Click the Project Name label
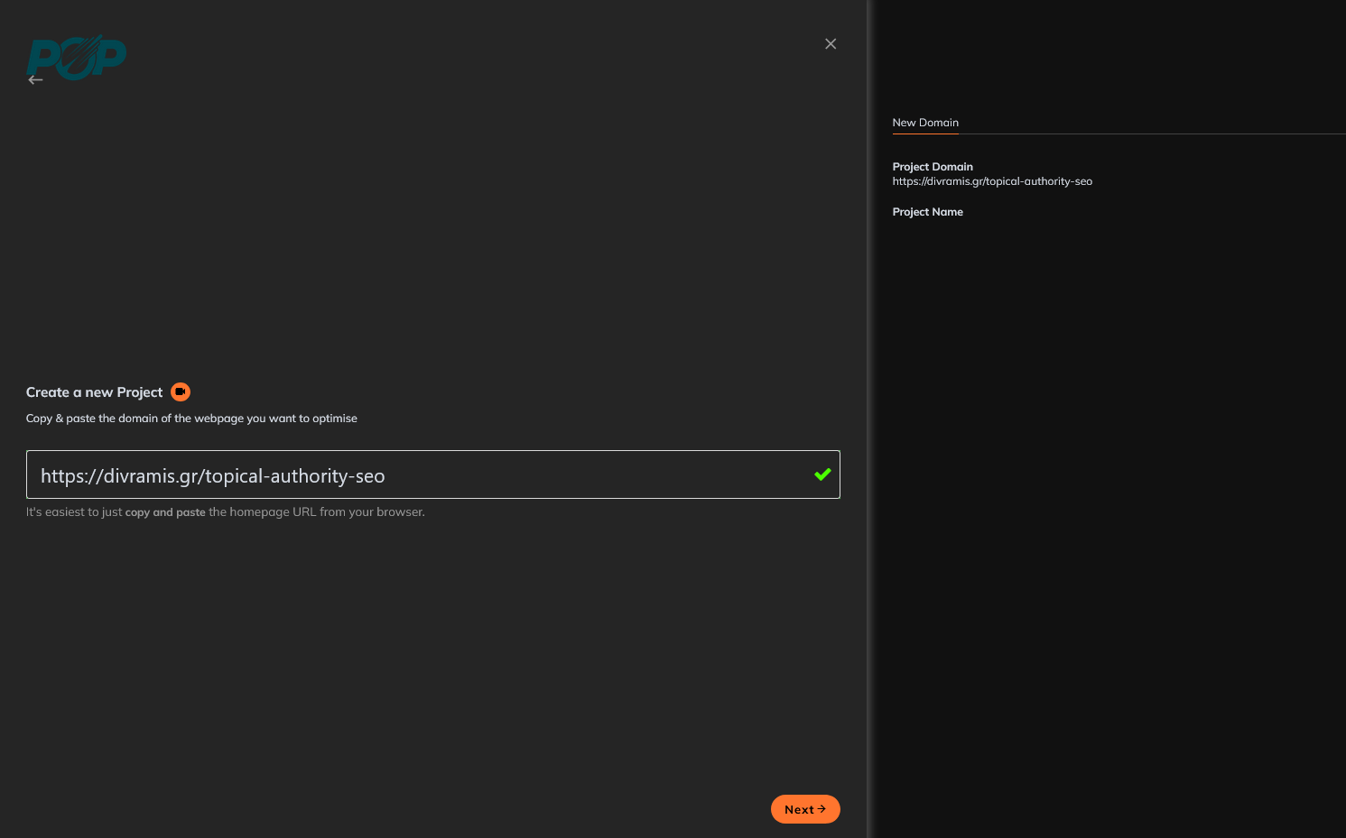The height and width of the screenshot is (838, 1346). click(927, 211)
